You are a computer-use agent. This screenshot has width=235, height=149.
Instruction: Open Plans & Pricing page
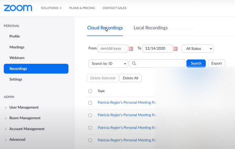[82, 8]
